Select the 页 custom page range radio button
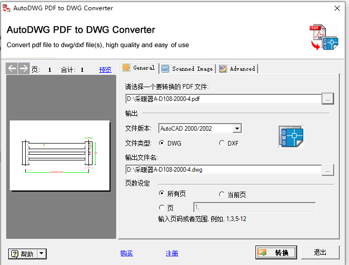 coord(161,208)
